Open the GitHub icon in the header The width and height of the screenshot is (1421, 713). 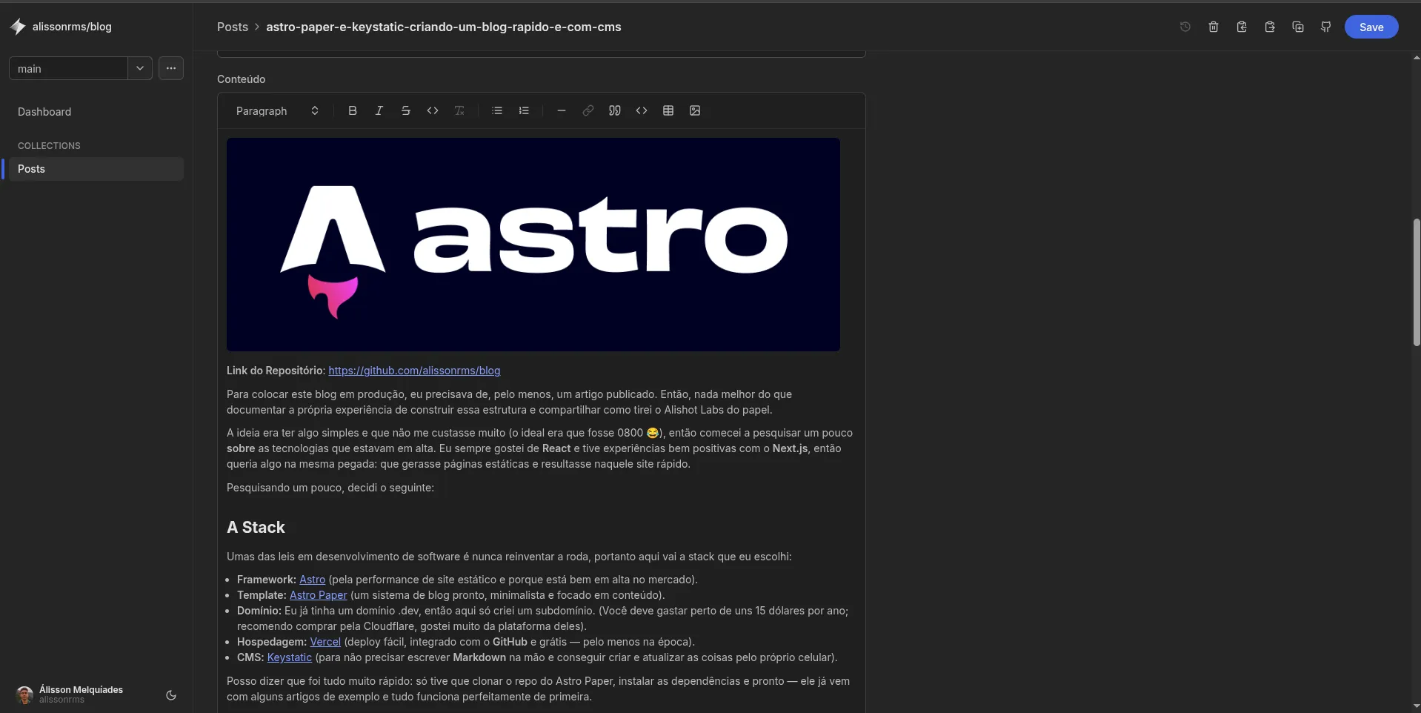[1326, 27]
